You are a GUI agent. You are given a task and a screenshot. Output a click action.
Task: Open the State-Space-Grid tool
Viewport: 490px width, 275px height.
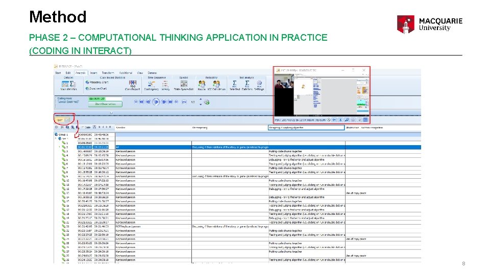click(x=184, y=86)
